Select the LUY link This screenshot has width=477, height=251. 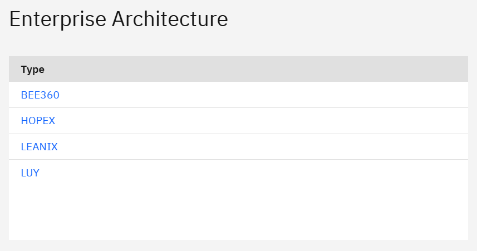click(30, 173)
